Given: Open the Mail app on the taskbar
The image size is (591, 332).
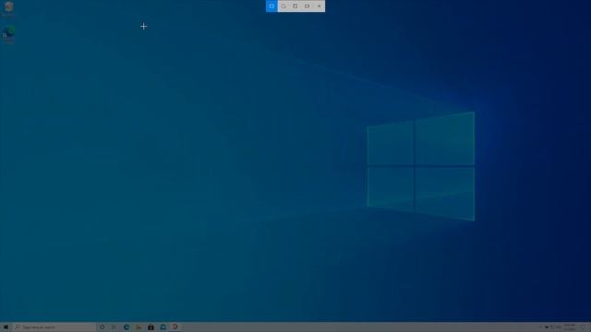Looking at the screenshot, I should 163,327.
